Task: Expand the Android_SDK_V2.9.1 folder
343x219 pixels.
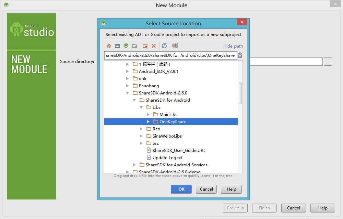Action: (127, 71)
